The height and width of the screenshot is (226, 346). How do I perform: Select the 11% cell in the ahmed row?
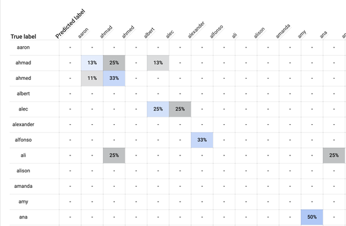pos(92,78)
